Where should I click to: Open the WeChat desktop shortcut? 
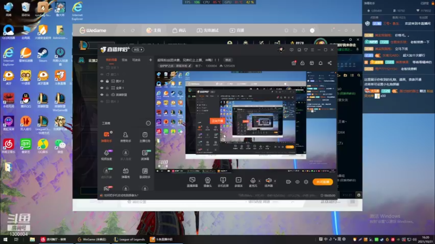60,146
